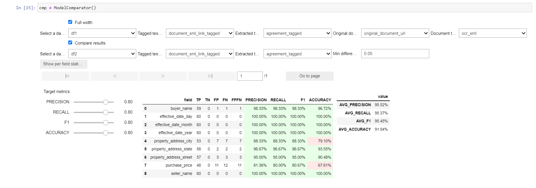Select the property_address_street row label
The height and width of the screenshot is (188, 536).
171,157
